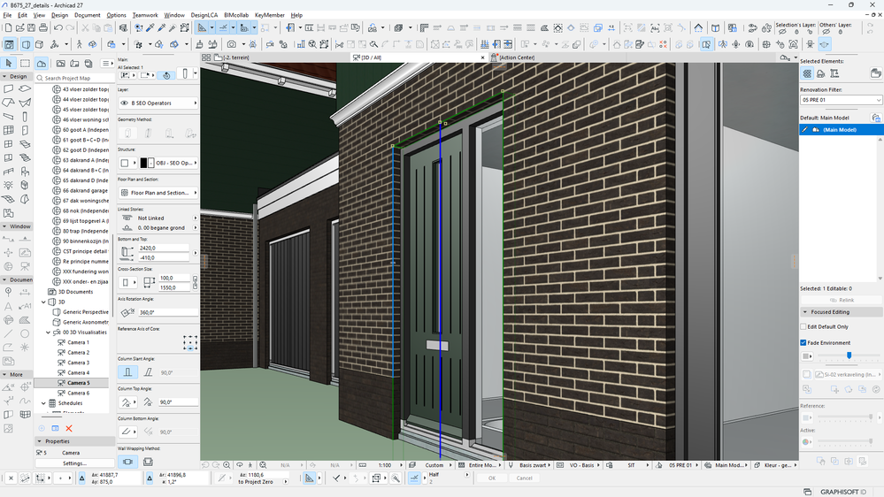Open the Floor Plan and Section dropdown
884x497 pixels.
coord(158,193)
